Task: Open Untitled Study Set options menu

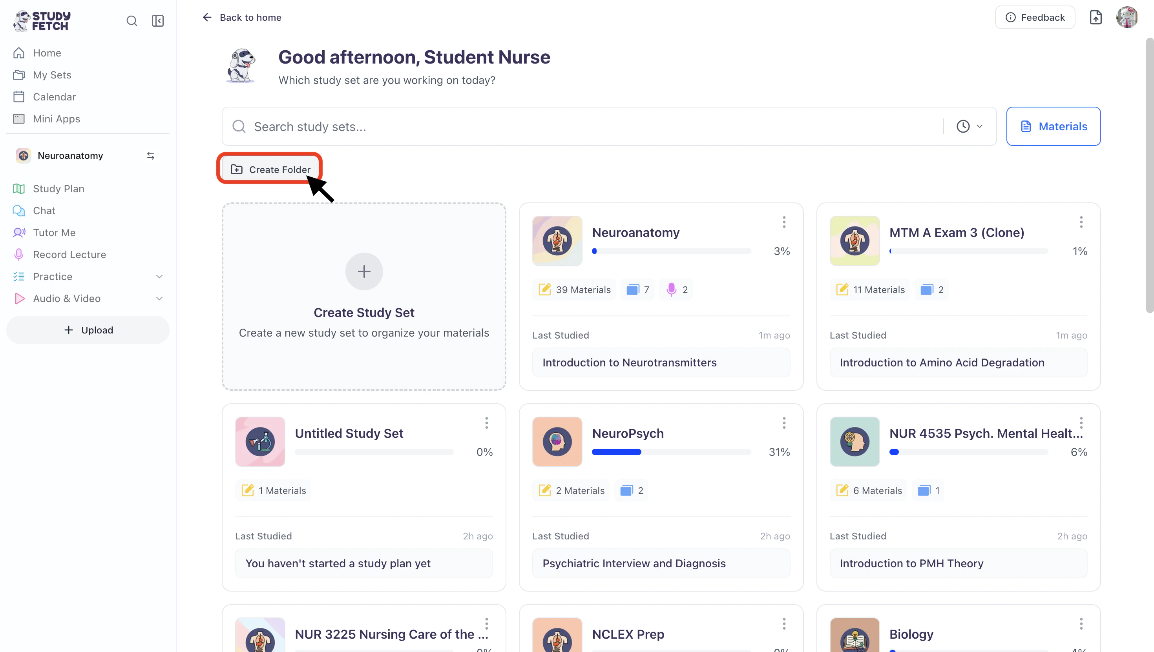Action: pos(486,423)
